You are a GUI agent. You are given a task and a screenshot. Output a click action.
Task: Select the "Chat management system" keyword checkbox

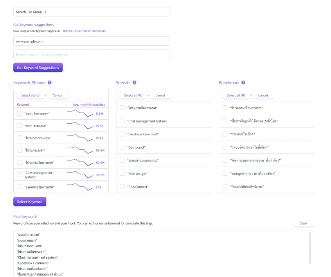click(x=19, y=175)
